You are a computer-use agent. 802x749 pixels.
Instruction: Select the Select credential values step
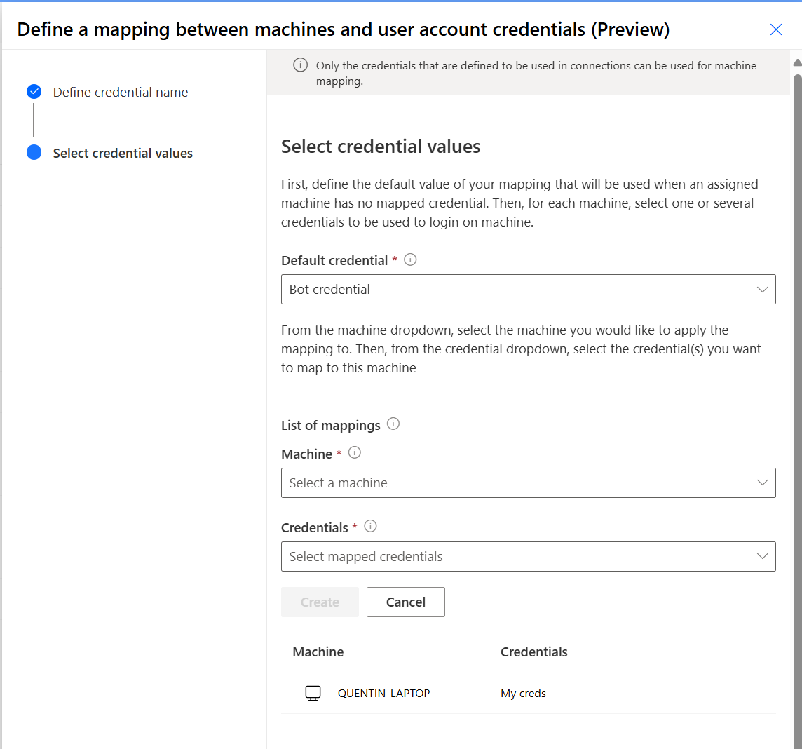click(x=123, y=153)
